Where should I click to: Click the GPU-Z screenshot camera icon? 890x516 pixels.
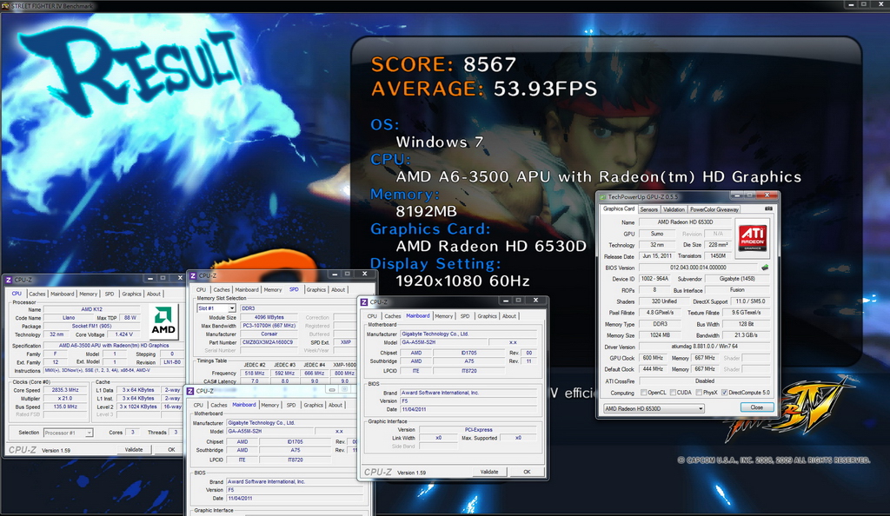pos(768,208)
